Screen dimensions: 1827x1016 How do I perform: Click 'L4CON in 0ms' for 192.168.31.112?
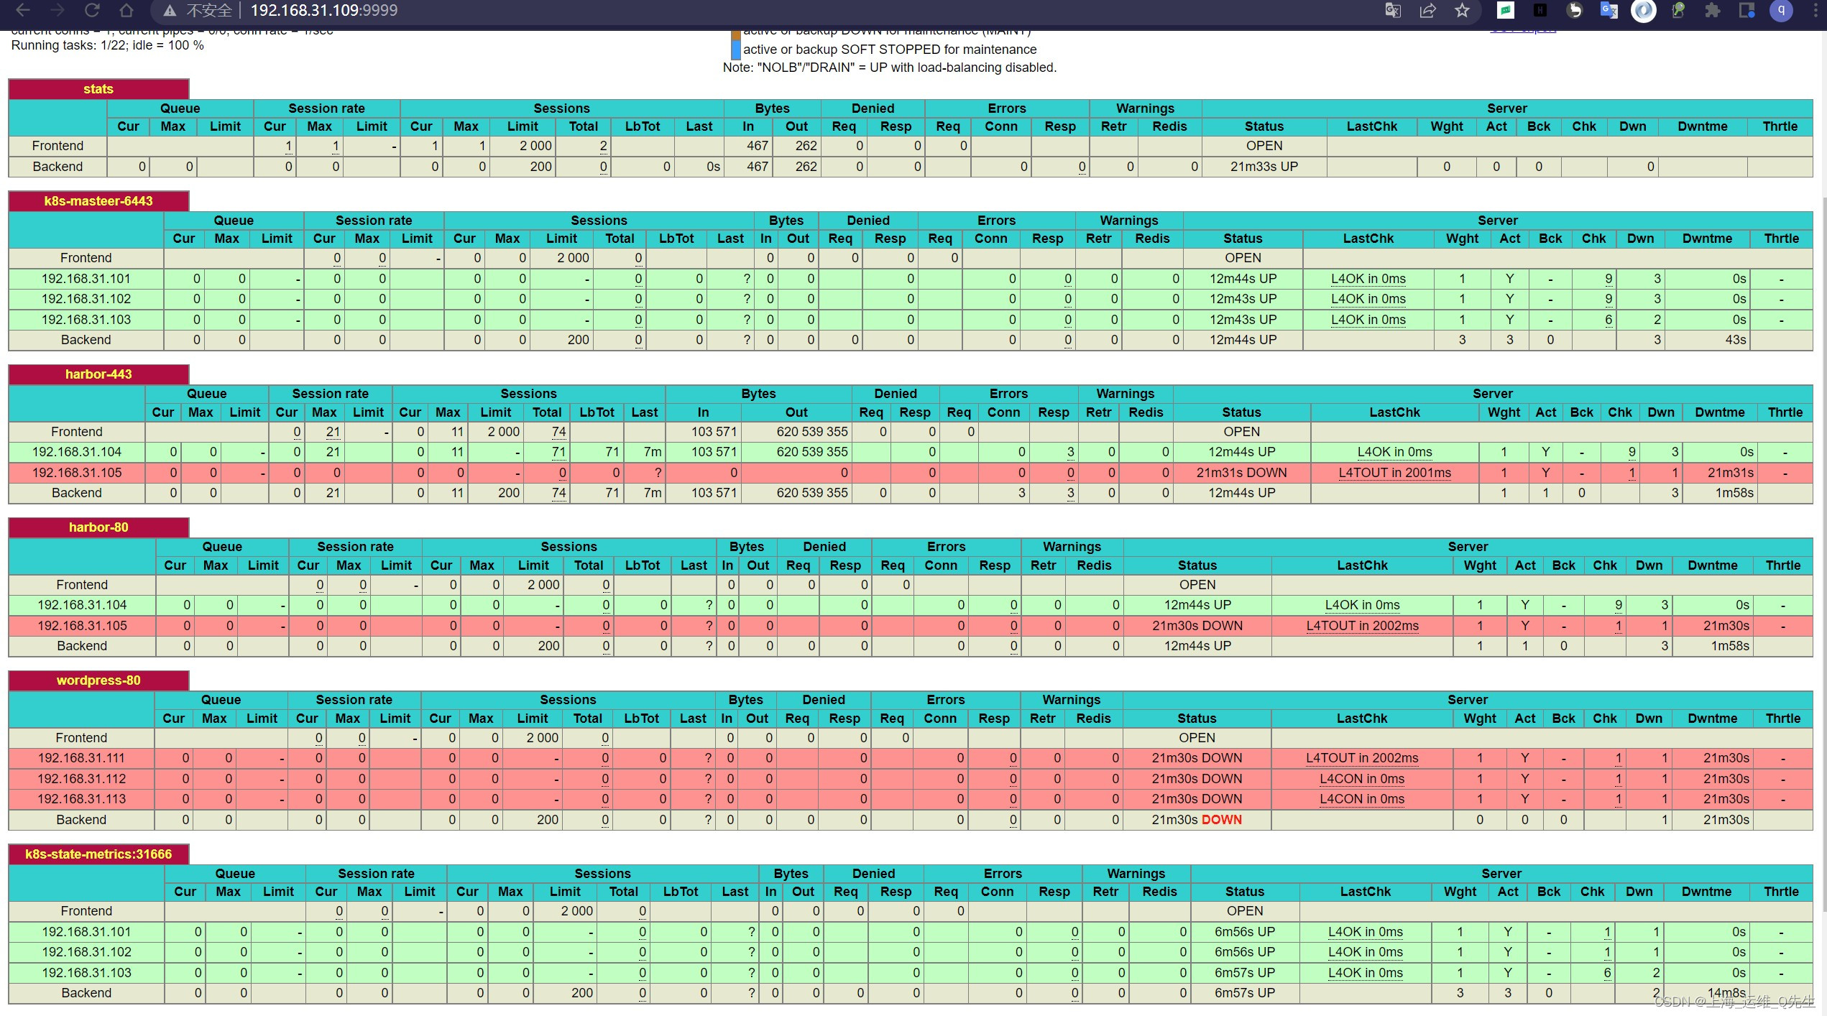pyautogui.click(x=1362, y=779)
